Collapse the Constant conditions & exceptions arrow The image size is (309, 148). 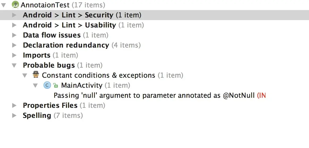pos(25,75)
